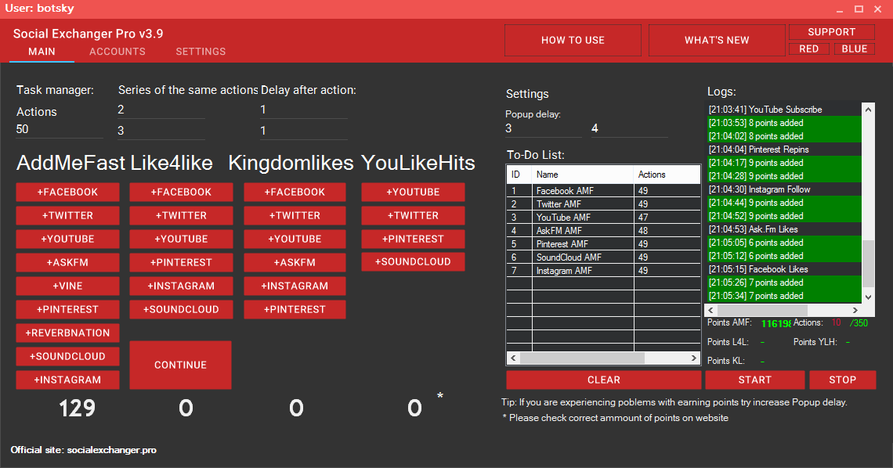893x468 pixels.
Task: Add the +VINE task
Action: pyautogui.click(x=68, y=286)
